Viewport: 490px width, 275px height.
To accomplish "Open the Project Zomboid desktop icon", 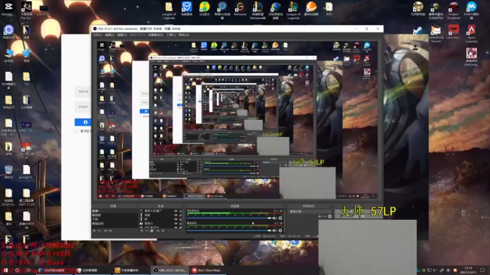I will point(453,10).
